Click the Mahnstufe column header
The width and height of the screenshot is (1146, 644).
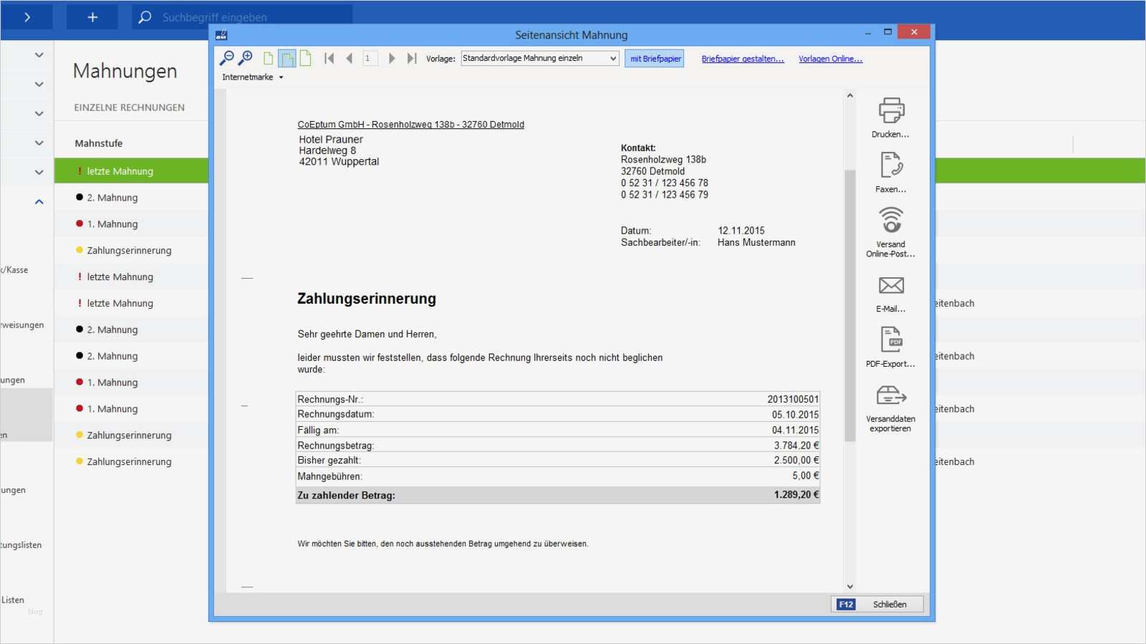[x=99, y=143]
